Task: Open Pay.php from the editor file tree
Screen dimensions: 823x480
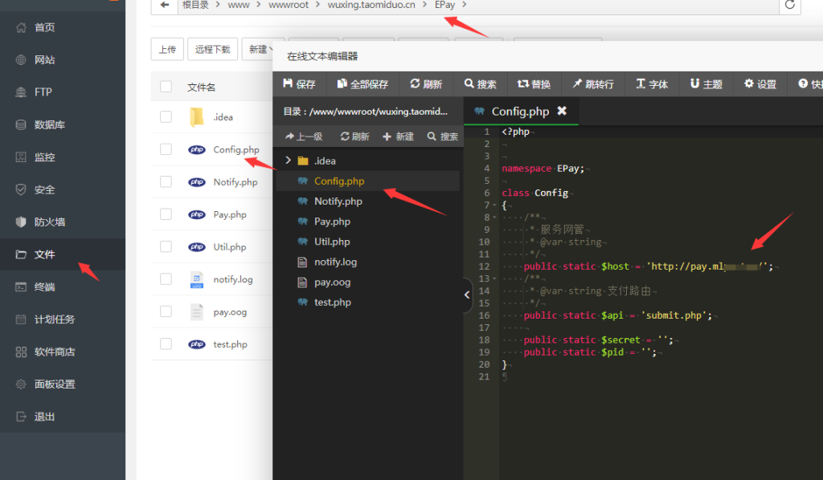Action: (x=332, y=222)
